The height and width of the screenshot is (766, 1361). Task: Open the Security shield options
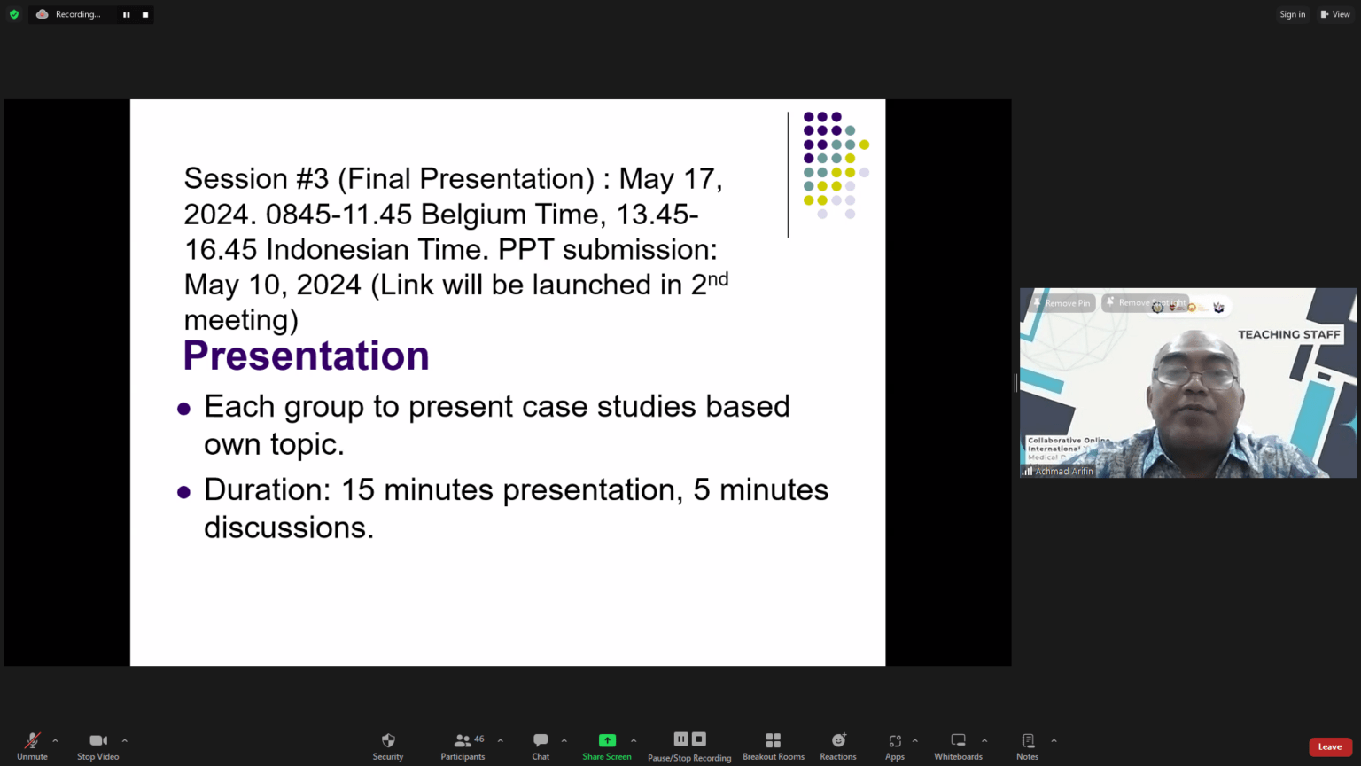point(387,746)
